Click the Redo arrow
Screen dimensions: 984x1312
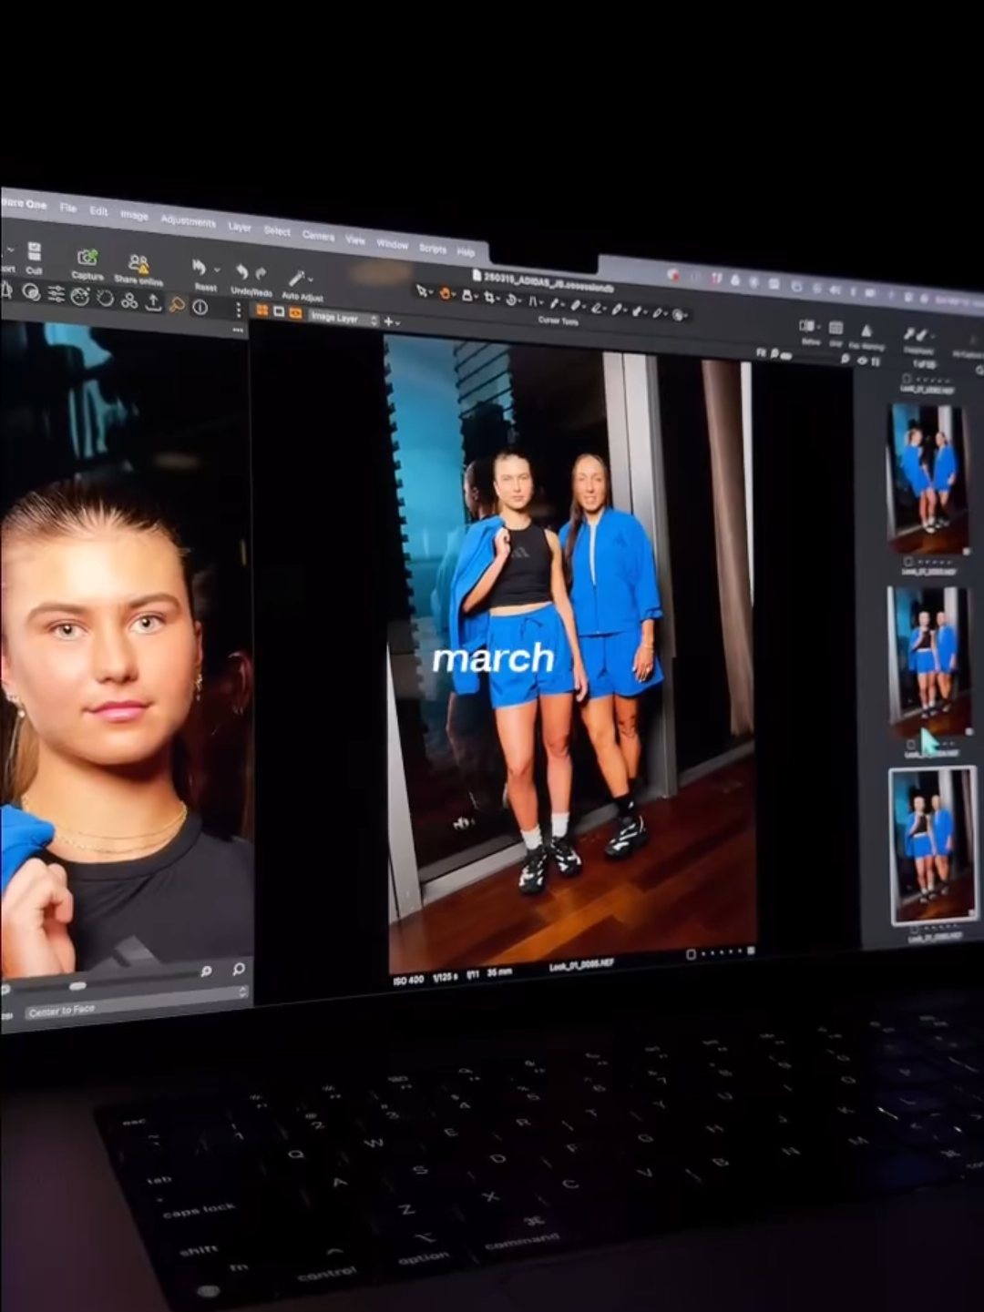[261, 273]
